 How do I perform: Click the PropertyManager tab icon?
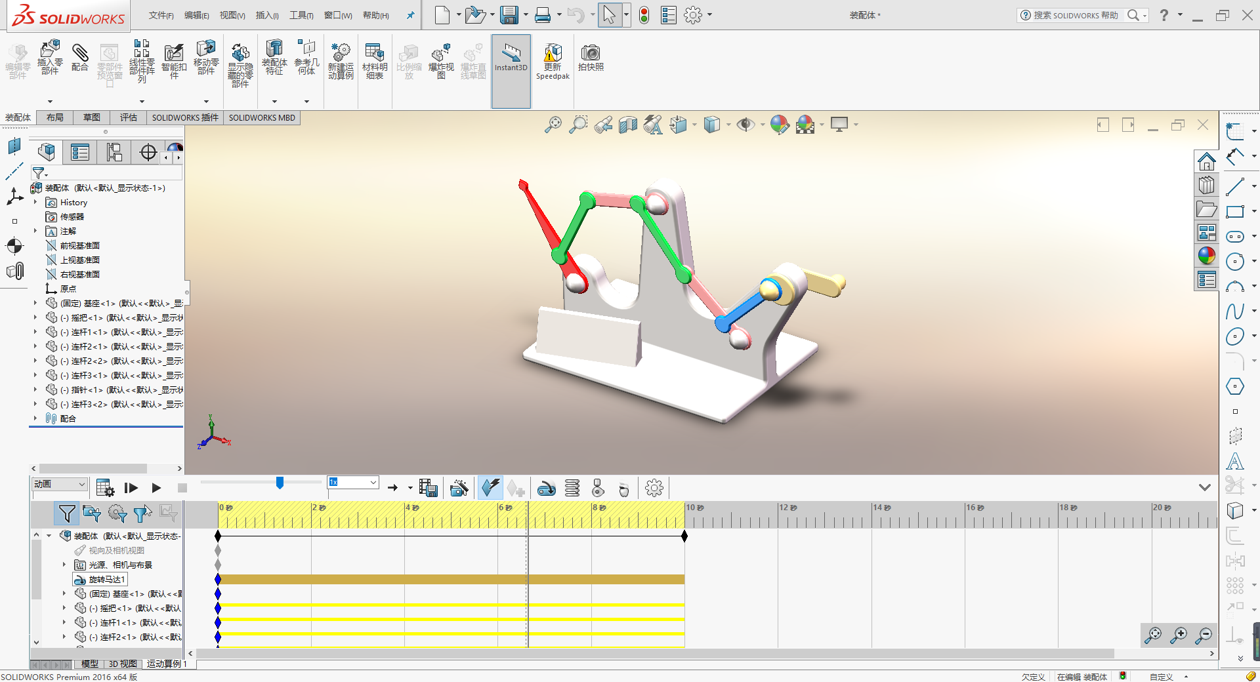pyautogui.click(x=80, y=152)
